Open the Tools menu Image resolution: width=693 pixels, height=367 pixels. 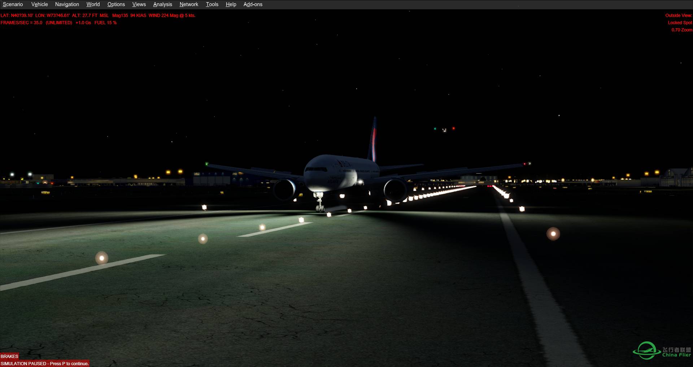(x=212, y=4)
